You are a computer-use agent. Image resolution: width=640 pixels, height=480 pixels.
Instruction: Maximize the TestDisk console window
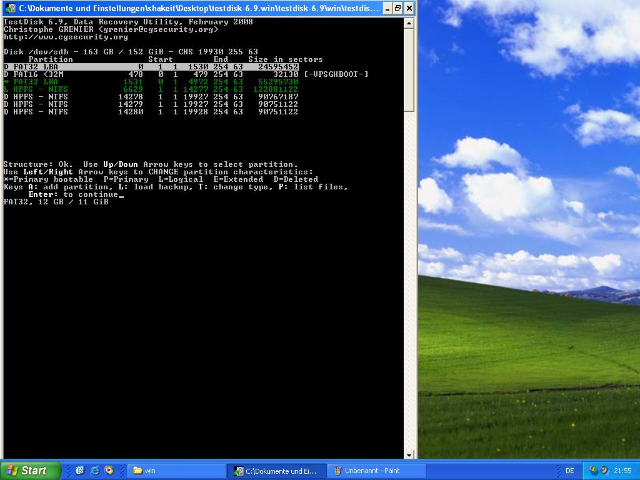[x=398, y=8]
